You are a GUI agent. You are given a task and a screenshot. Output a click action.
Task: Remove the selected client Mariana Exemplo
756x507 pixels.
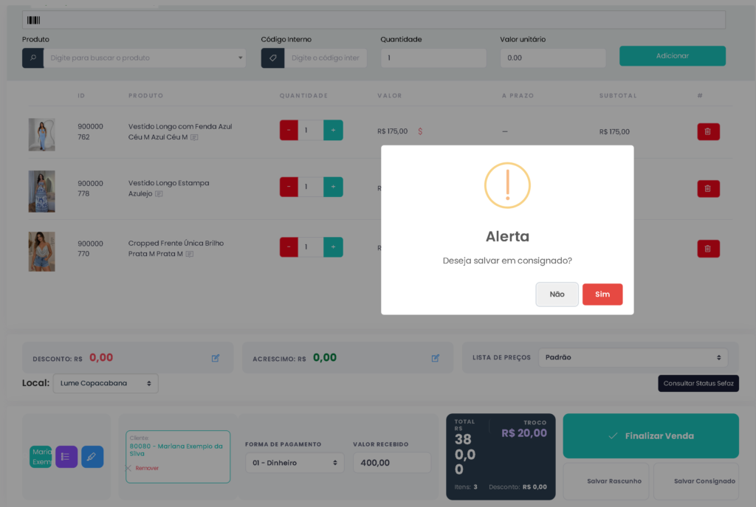tap(142, 469)
